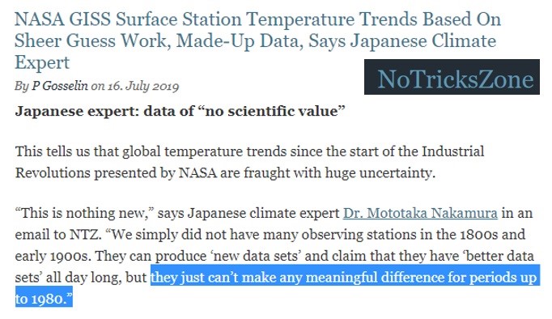Click the word 'By' before author name
The height and width of the screenshot is (319, 552).
[x=22, y=86]
